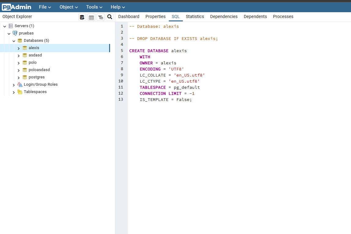Viewport: 351px width, 234px height.
Task: Click the polo database icon
Action: tap(25, 63)
